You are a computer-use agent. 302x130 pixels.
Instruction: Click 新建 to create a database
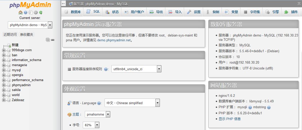(15, 45)
